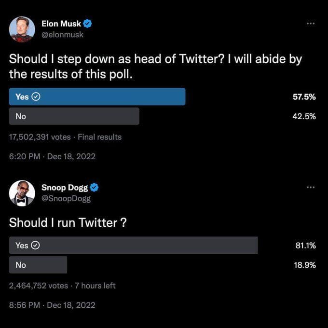Click the 81.1% result percentage
Screen dimensions: 328x328
[x=305, y=246]
